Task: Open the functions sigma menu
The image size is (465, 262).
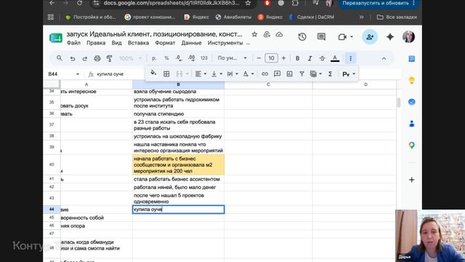Action: coord(330,74)
